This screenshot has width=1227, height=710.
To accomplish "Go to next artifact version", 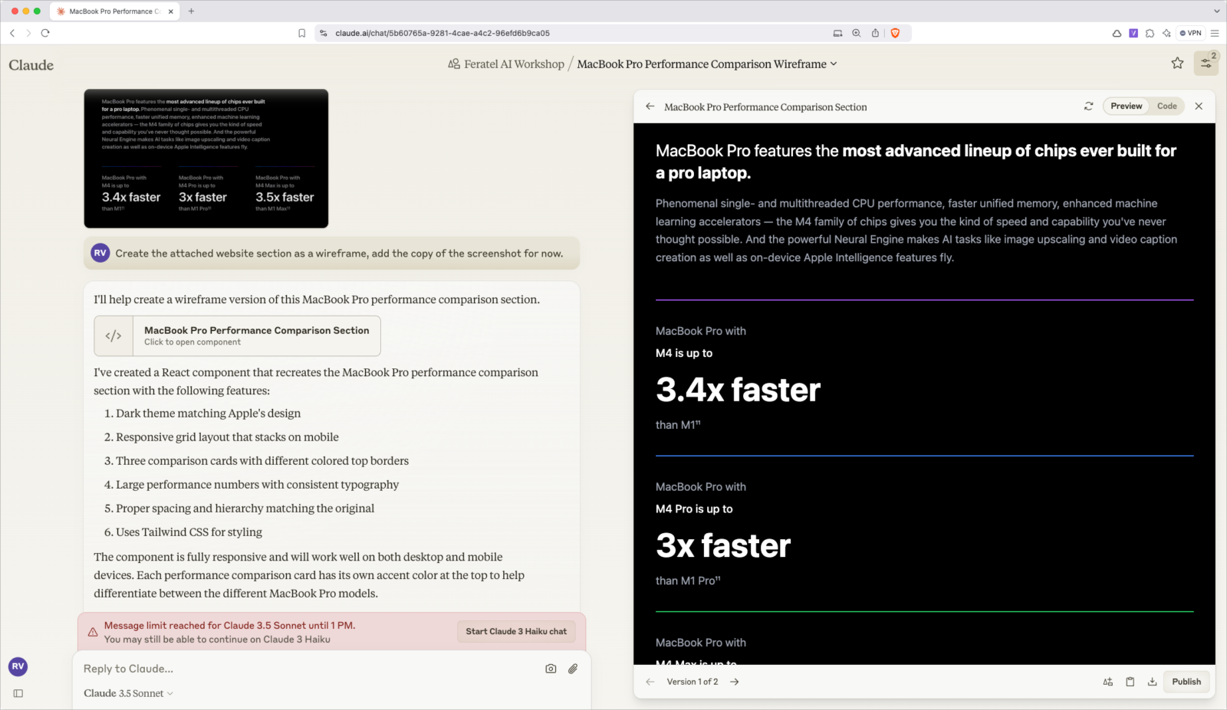I will tap(735, 682).
